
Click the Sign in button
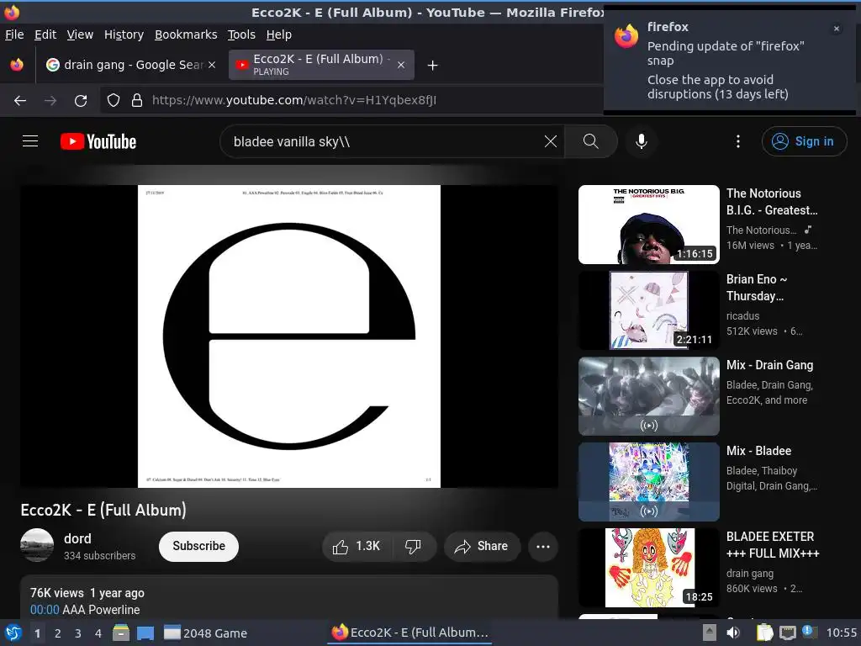point(804,141)
